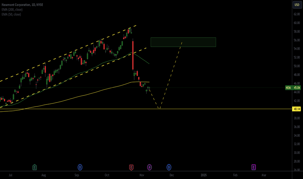
Task: Click the NEM 45.04 last price label
Action: point(293,88)
